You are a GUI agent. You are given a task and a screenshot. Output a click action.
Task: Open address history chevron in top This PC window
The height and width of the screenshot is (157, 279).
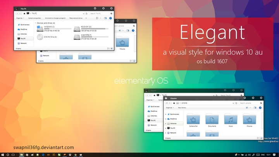(83, 14)
